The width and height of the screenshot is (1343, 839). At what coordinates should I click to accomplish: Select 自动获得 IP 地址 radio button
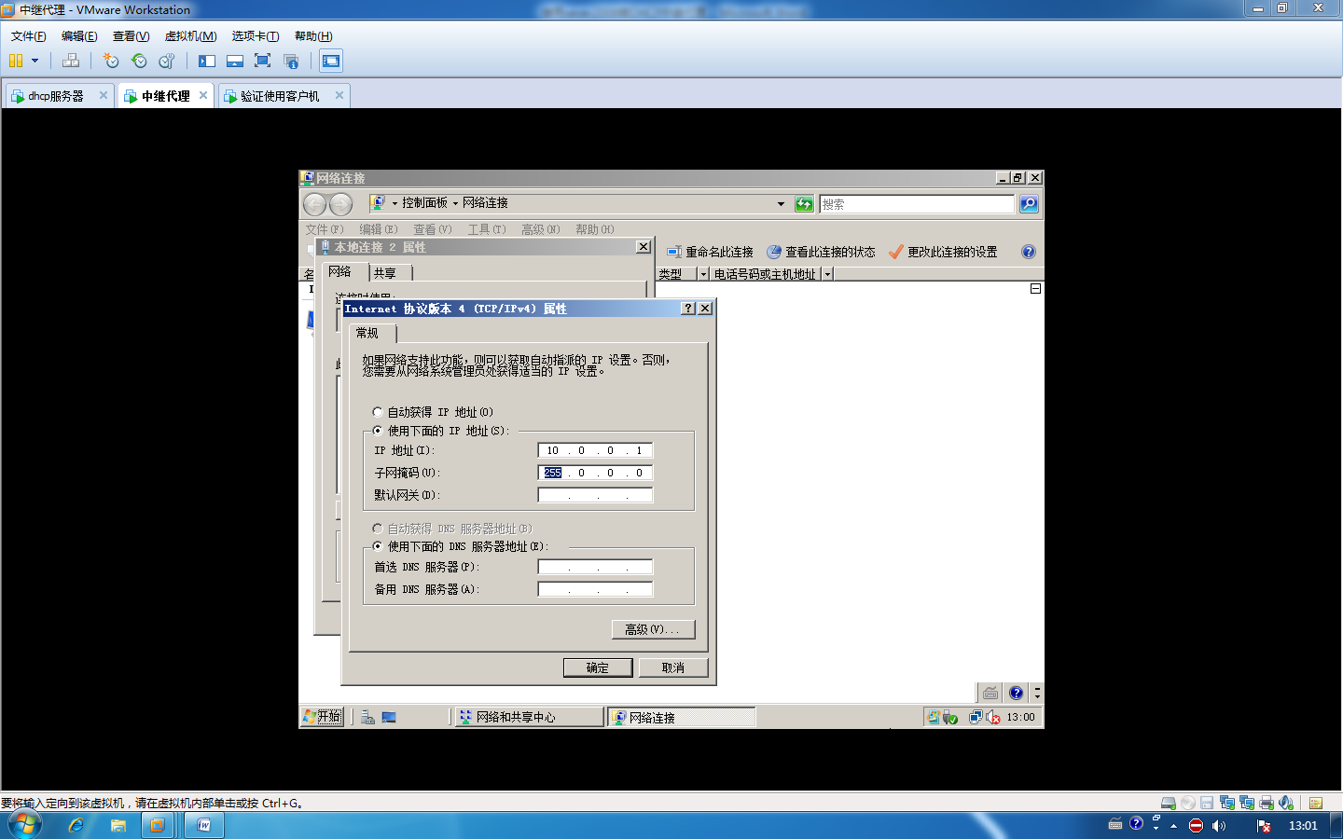378,412
